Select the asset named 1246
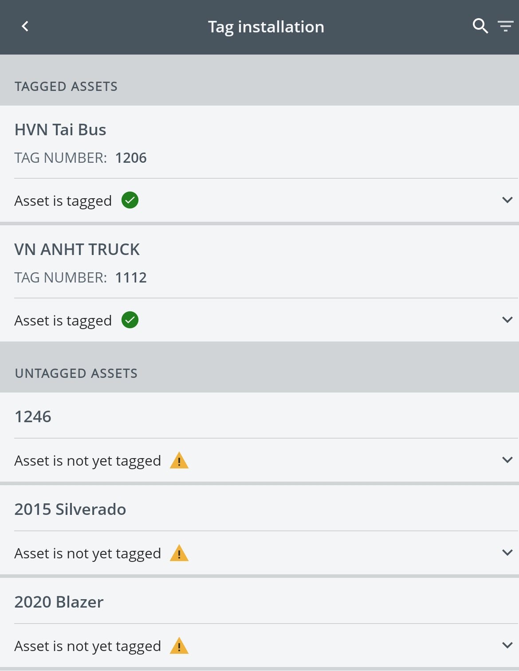Image resolution: width=519 pixels, height=671 pixels. [x=33, y=416]
